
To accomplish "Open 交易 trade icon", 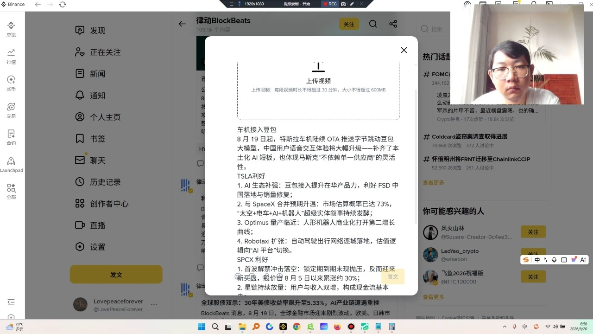I will coord(11,110).
